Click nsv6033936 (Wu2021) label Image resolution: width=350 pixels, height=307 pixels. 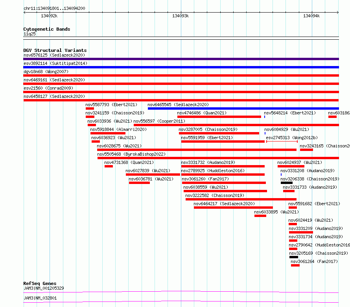[110, 121]
